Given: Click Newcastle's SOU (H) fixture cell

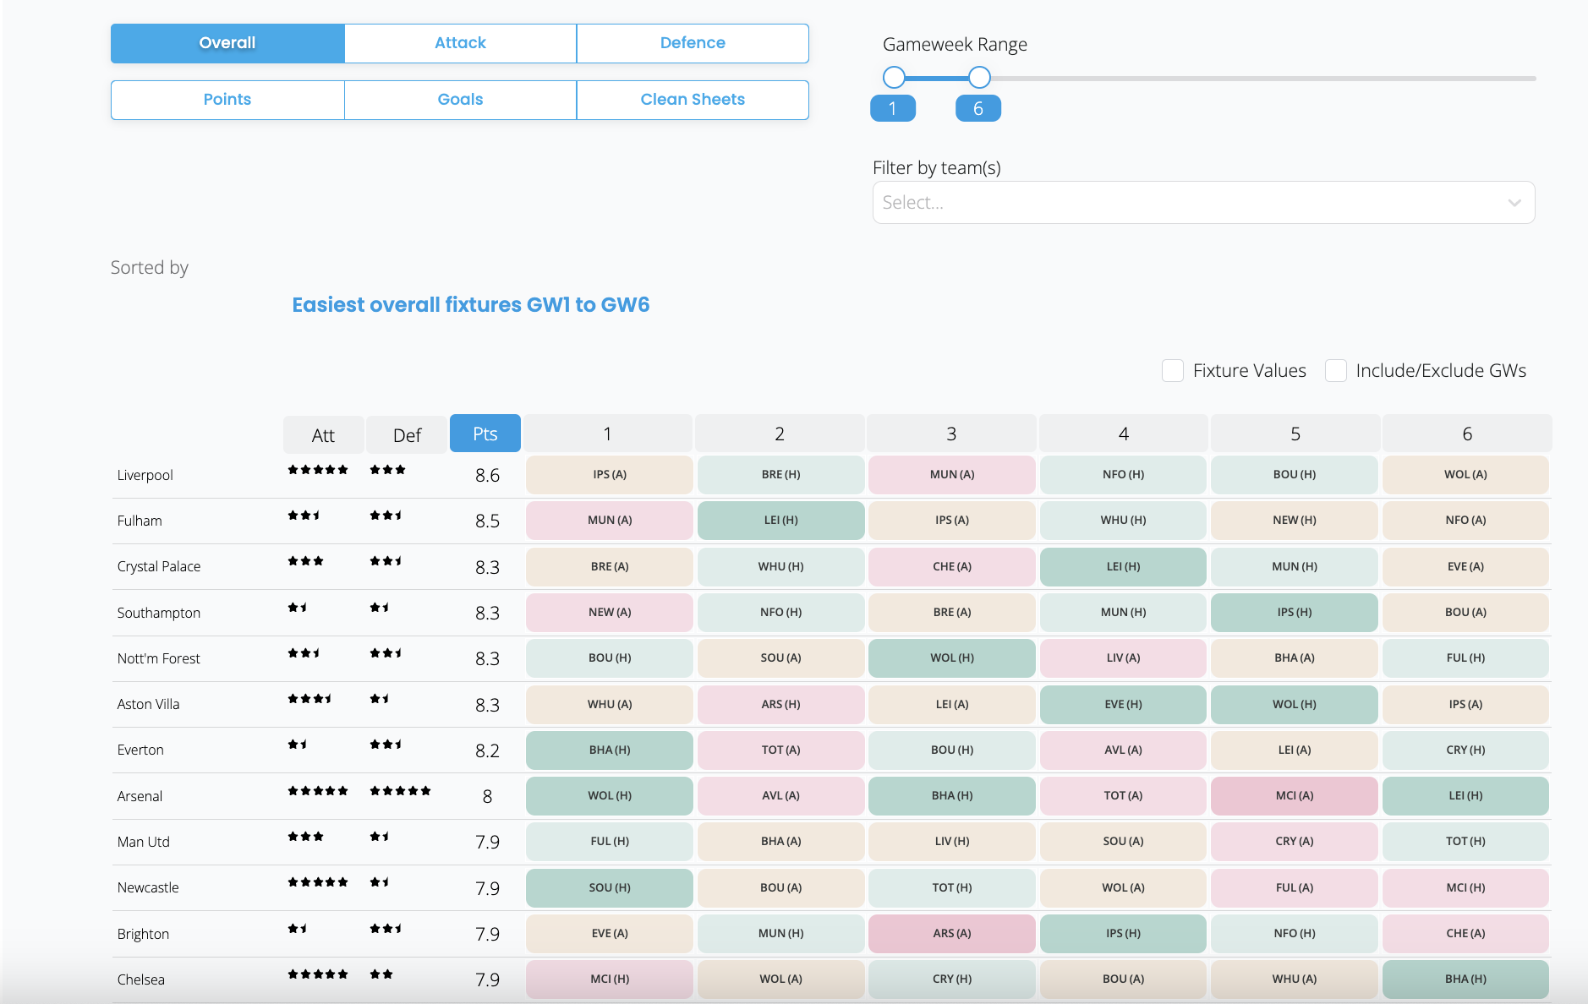Looking at the screenshot, I should pos(610,888).
